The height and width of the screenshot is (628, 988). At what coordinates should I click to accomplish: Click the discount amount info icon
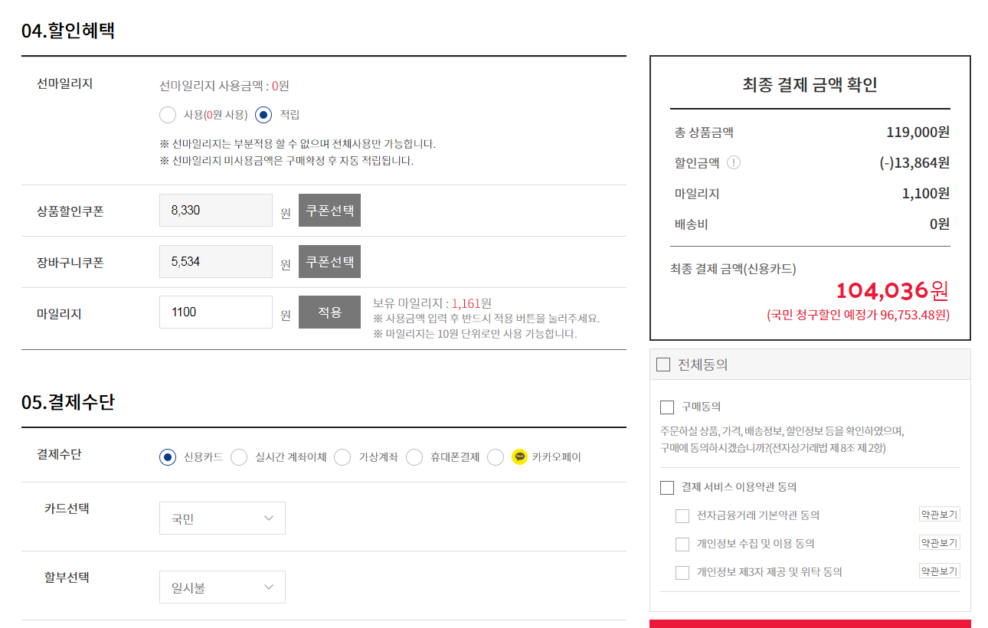pyautogui.click(x=734, y=162)
